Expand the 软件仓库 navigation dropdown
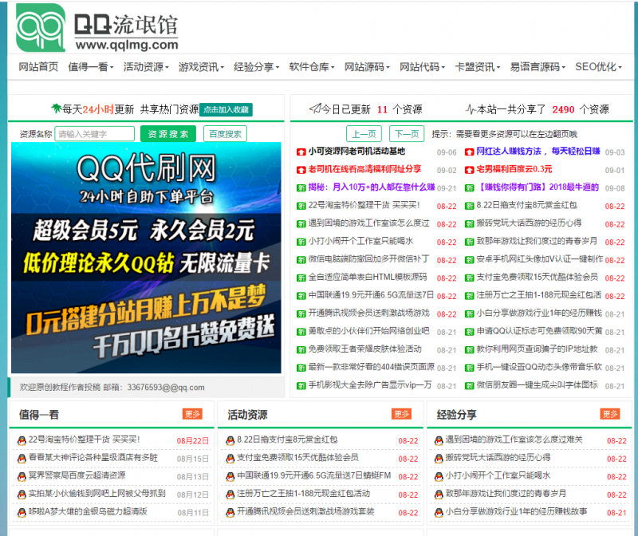Viewport: 638px width, 536px height. tap(312, 67)
